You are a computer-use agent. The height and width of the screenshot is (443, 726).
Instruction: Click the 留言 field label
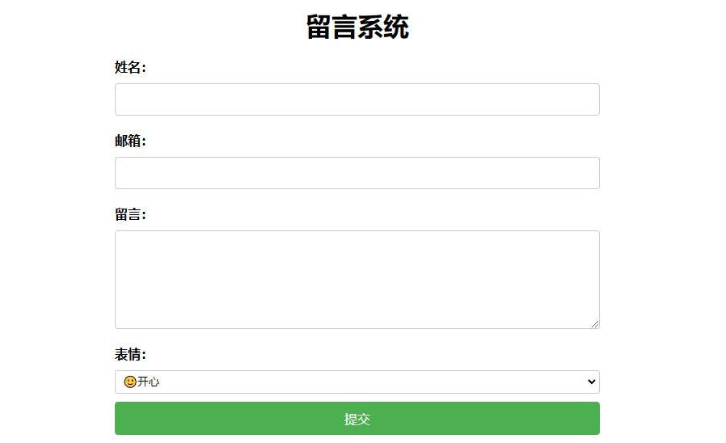(130, 215)
